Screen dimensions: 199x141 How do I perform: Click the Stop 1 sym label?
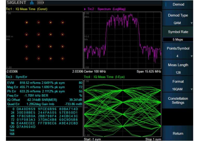(x=153, y=139)
